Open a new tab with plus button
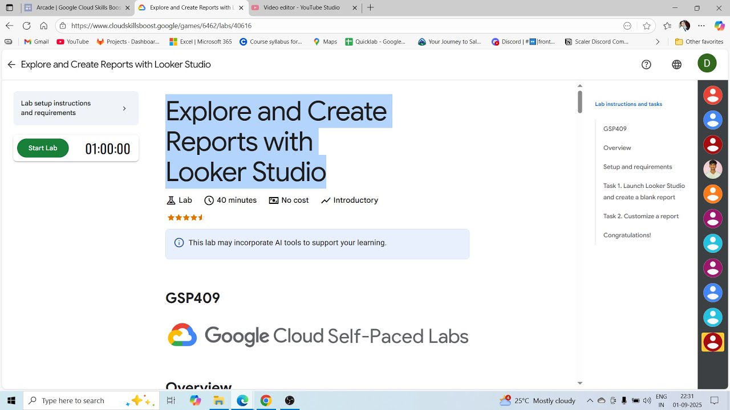 point(371,7)
